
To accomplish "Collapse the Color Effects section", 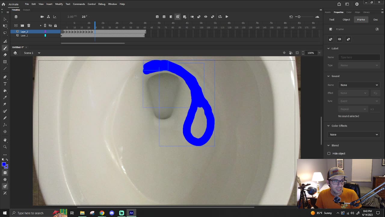I will pyautogui.click(x=328, y=126).
